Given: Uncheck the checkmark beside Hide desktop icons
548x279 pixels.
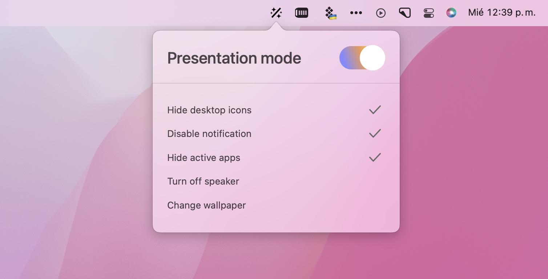Looking at the screenshot, I should 375,110.
